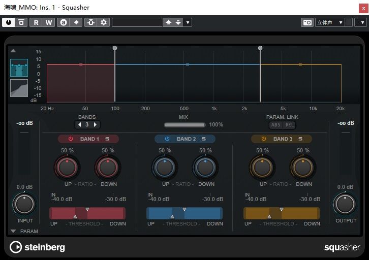Toggle Band 1 power button
Screen dimensions: 369x260
click(71, 139)
